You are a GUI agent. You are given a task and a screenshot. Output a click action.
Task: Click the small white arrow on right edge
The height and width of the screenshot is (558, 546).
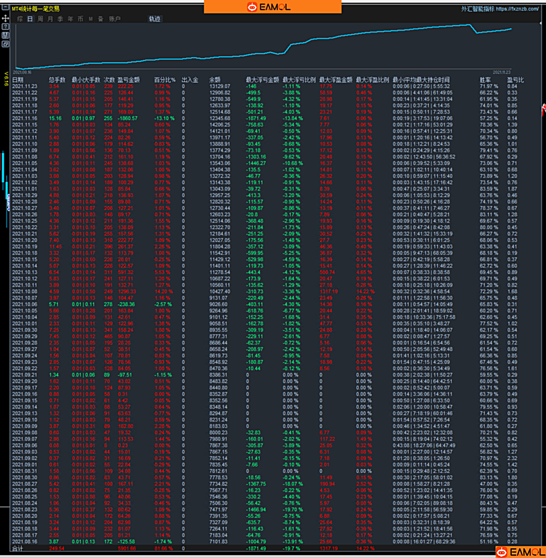tap(541, 23)
